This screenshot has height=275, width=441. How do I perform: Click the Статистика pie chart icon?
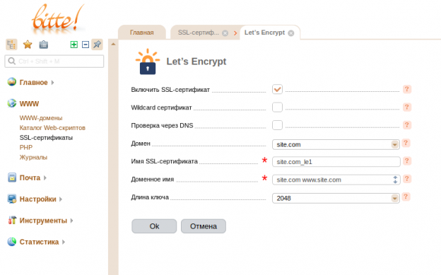tap(12, 242)
